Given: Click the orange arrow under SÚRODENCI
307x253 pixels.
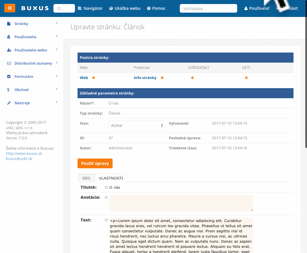Looking at the screenshot, I should 192,78.
